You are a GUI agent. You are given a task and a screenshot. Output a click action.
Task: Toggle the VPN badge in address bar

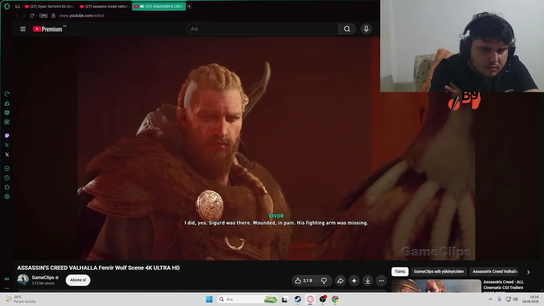click(43, 16)
